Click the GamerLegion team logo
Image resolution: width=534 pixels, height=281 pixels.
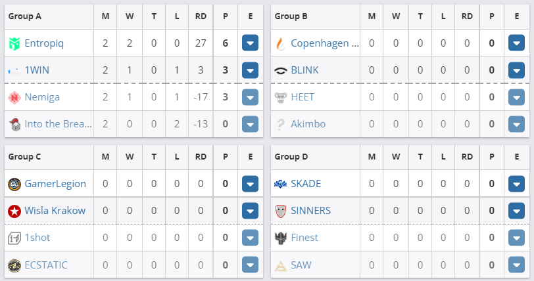tap(14, 184)
